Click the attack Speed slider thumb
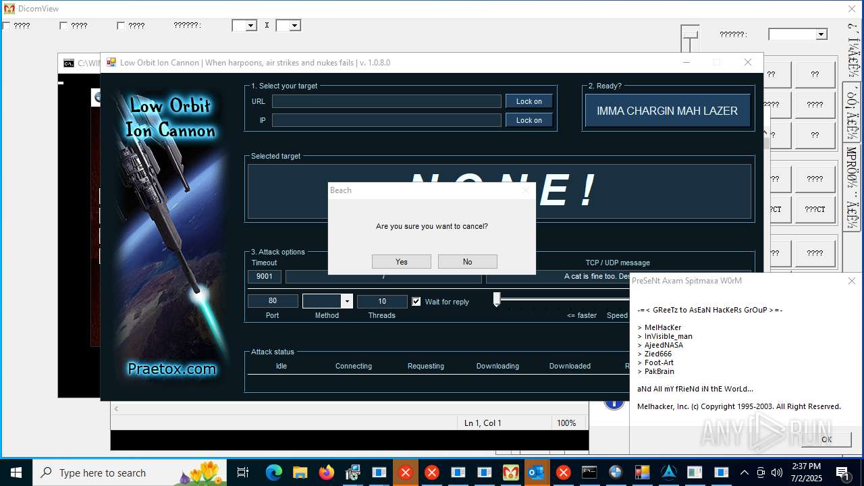Image resolution: width=864 pixels, height=486 pixels. point(497,300)
